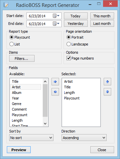The width and height of the screenshot is (120, 159).
Task: Select Album in Available list
Action: click(25, 93)
